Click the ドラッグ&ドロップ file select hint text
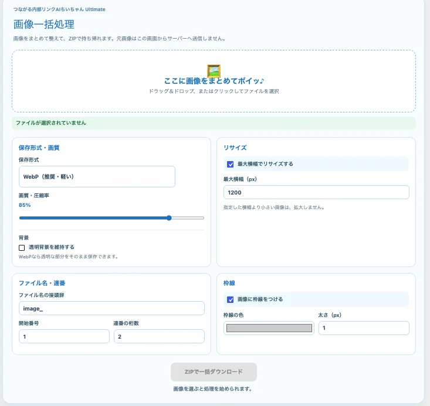430x406 pixels. click(x=214, y=91)
